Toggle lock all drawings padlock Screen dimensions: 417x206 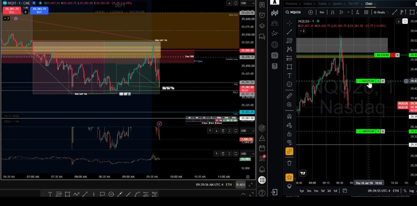pyautogui.click(x=289, y=134)
